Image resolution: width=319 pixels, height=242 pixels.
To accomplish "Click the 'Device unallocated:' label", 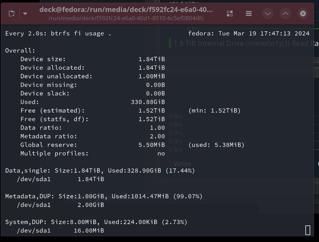I will click(x=56, y=76).
